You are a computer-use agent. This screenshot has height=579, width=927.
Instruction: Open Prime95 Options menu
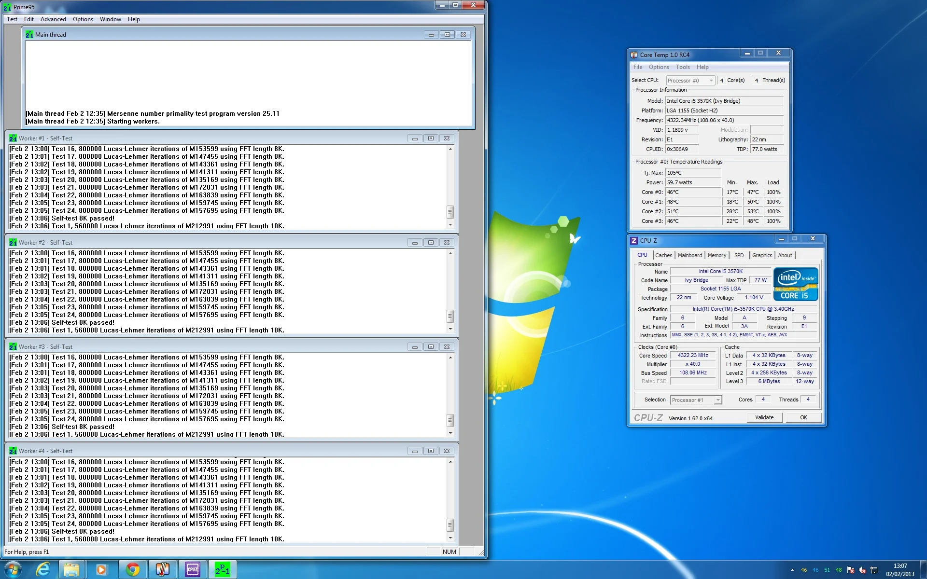83,19
